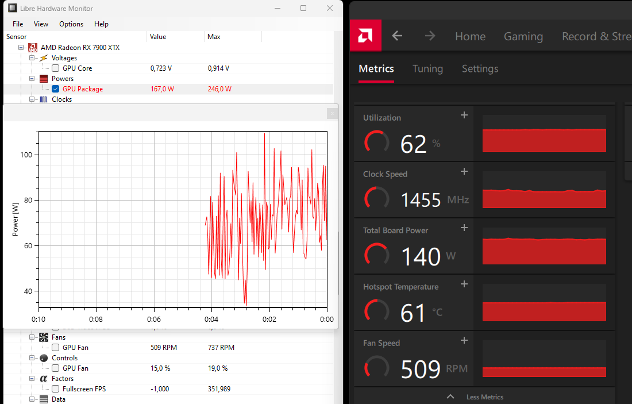This screenshot has width=632, height=404.
Task: Click the alpha icon next to Factors
Action: pos(44,378)
